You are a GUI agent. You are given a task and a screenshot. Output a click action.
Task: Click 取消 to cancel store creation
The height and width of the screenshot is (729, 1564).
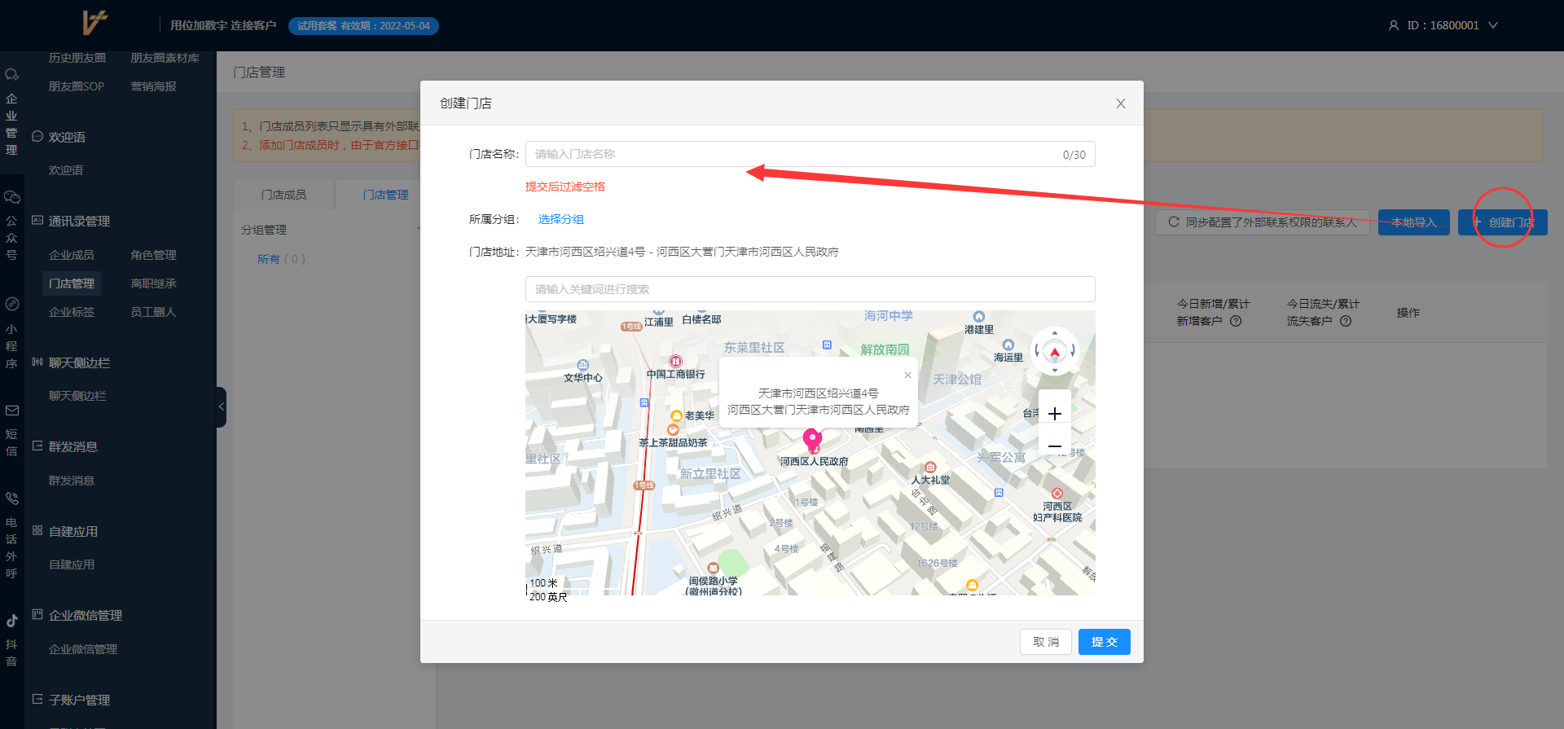(1046, 642)
